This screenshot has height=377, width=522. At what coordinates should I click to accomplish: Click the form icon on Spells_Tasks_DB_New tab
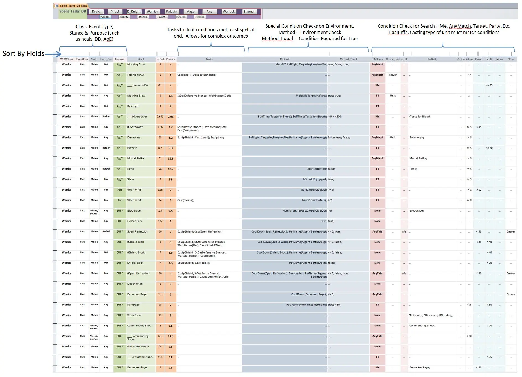56,6
